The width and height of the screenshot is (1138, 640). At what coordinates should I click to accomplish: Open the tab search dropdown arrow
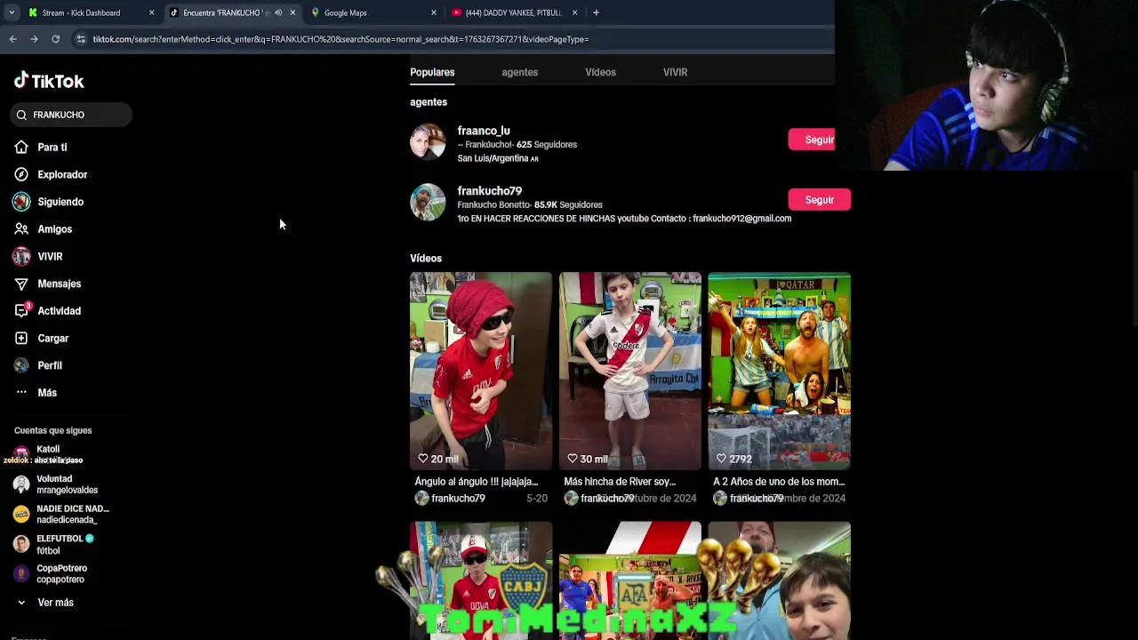[x=11, y=12]
